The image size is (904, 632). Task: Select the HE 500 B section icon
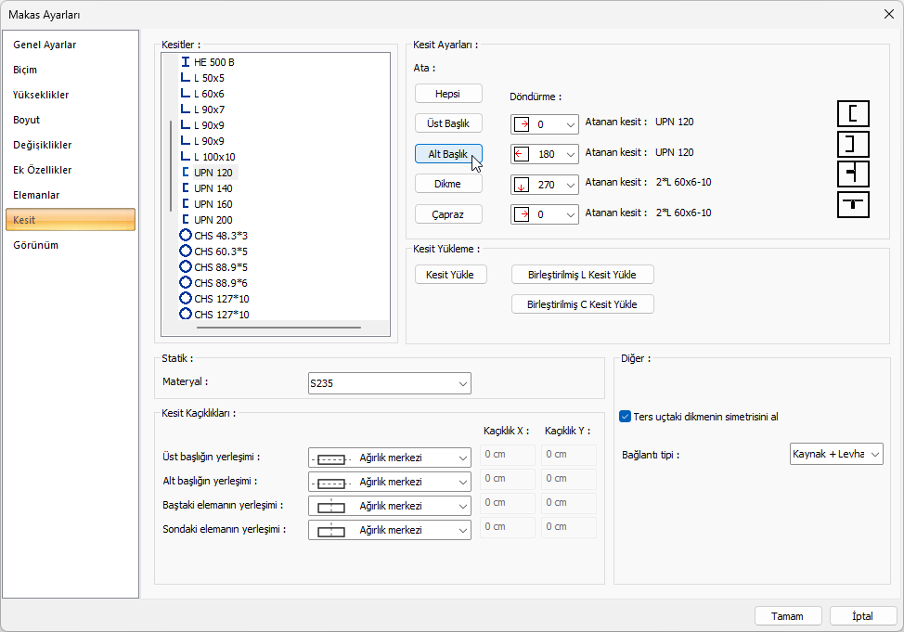(186, 62)
